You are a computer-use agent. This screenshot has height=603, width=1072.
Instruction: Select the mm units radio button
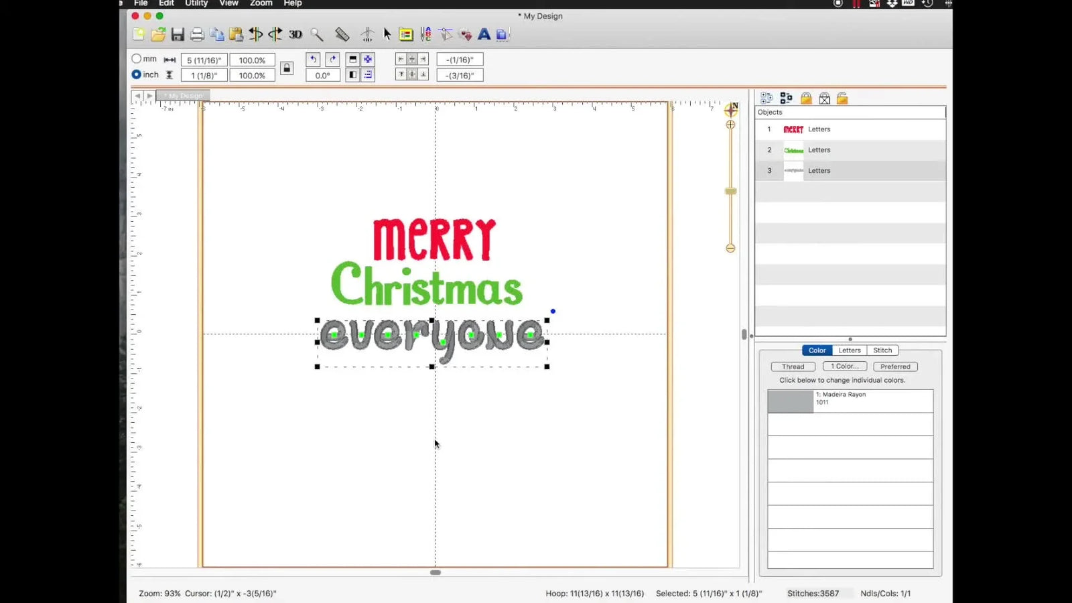tap(137, 59)
